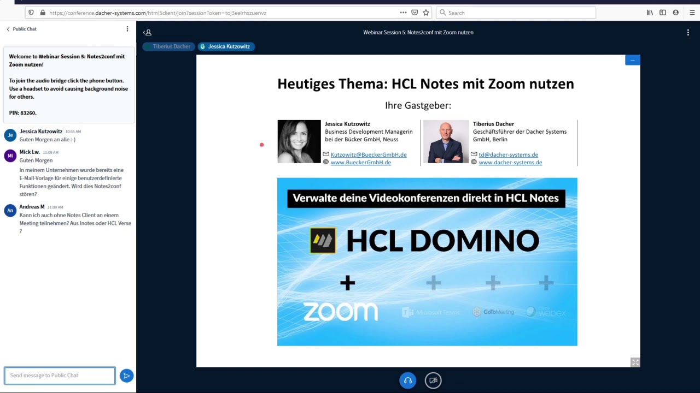Click the browser address bar URL
This screenshot has height=393, width=700.
point(157,13)
